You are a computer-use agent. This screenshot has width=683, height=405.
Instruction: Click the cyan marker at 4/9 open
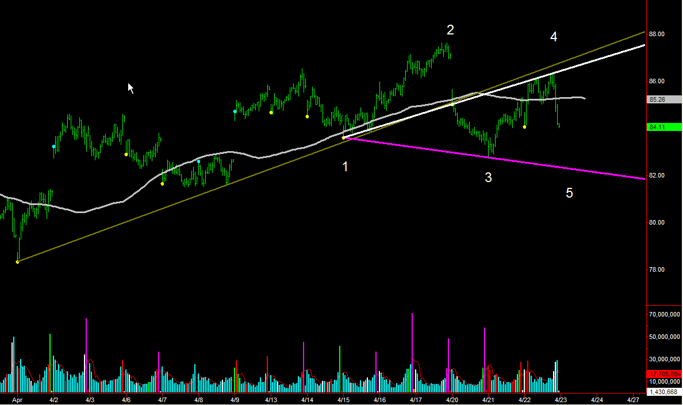(x=235, y=111)
